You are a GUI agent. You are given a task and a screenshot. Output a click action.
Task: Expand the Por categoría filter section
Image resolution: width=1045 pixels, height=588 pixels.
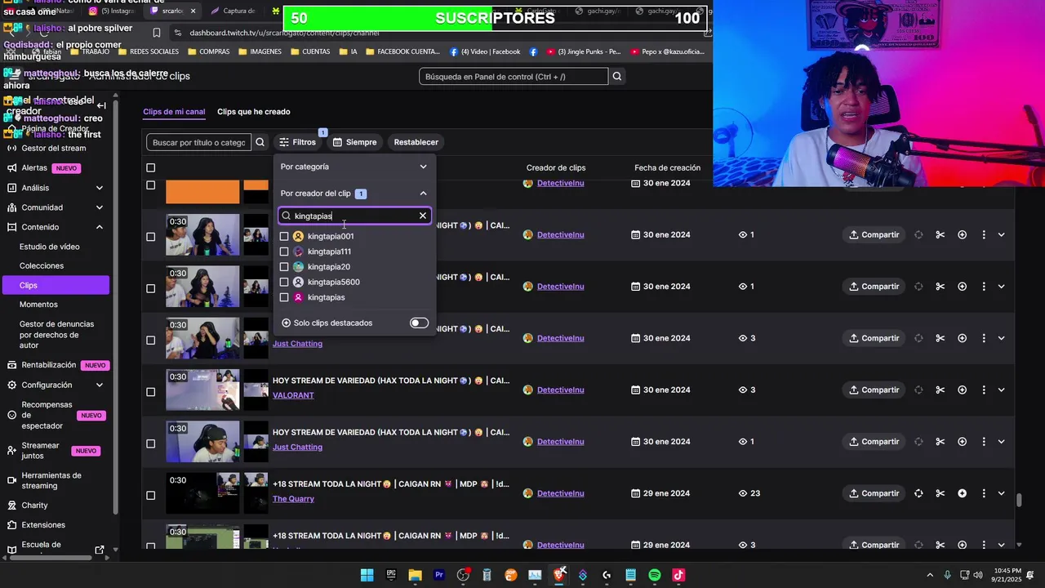354,167
